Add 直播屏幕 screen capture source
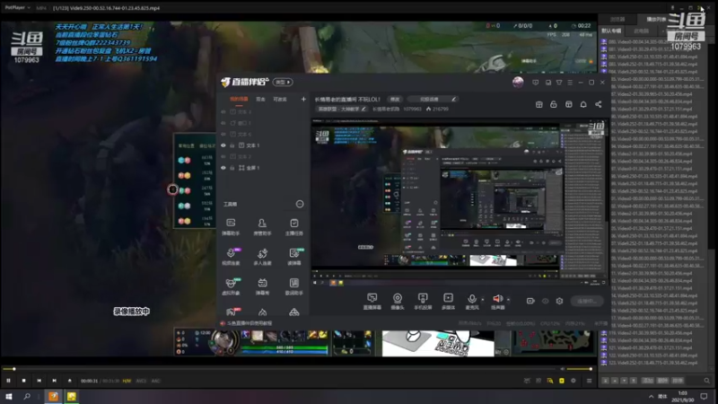 click(372, 302)
